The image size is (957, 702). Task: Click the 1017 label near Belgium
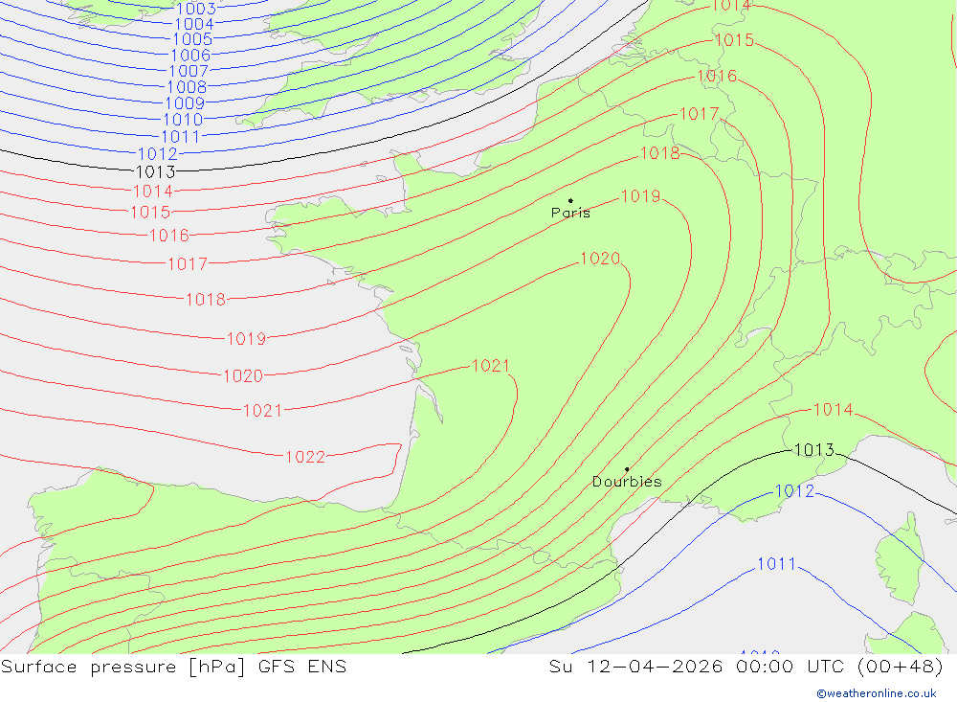(x=700, y=114)
